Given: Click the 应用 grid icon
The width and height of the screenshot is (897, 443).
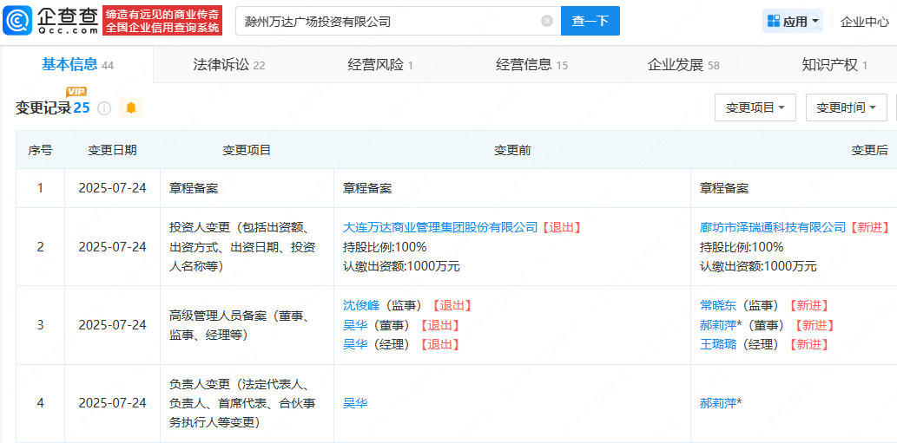Looking at the screenshot, I should point(774,22).
